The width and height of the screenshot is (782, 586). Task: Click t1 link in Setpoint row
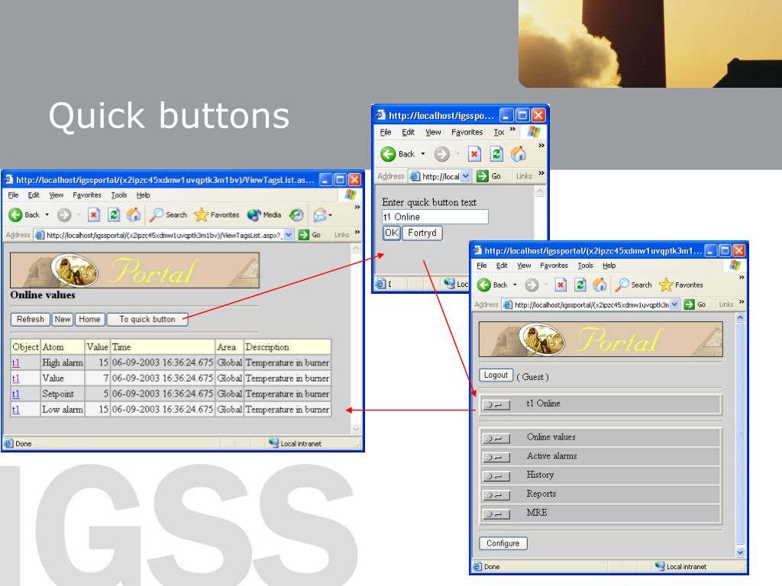pos(16,394)
